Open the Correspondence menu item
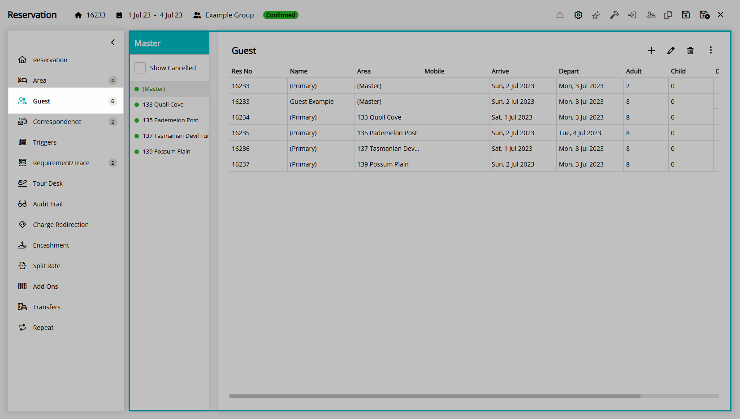740x419 pixels. click(65, 122)
